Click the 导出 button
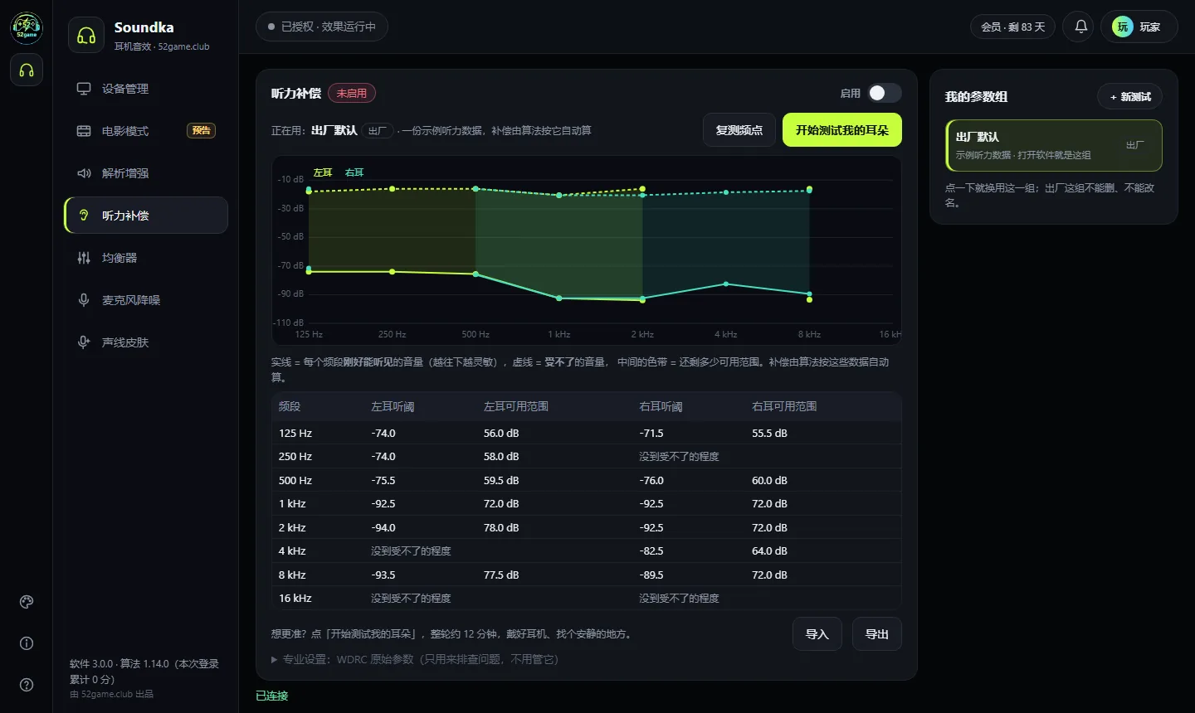Screen dimensions: 1195x713 (x=877, y=634)
